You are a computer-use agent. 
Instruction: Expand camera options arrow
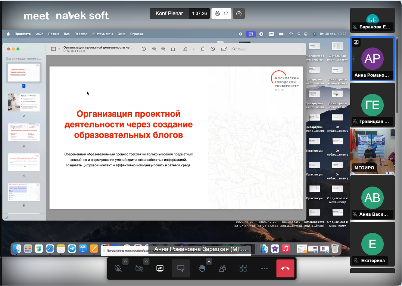tap(146, 261)
